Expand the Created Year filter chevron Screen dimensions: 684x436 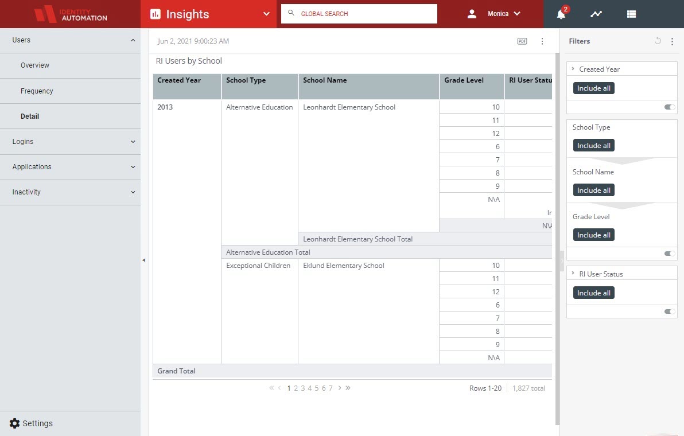(573, 69)
